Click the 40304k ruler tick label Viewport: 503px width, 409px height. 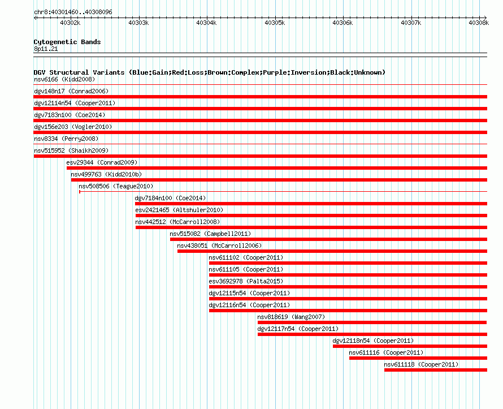click(207, 23)
